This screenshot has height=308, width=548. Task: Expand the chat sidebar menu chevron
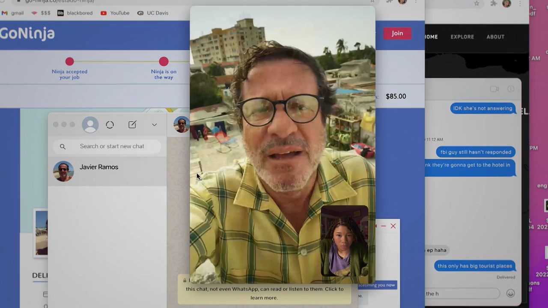[154, 125]
